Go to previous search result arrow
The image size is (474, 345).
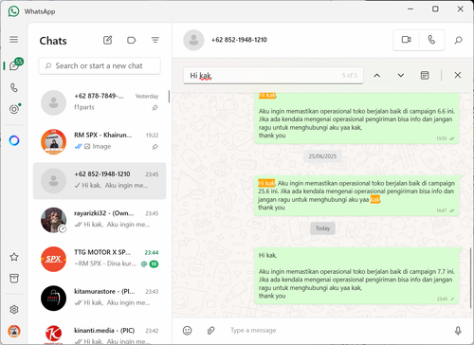click(x=377, y=76)
